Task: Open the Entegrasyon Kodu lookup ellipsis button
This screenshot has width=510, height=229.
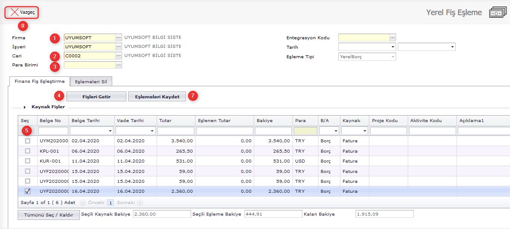Action: 392,38
